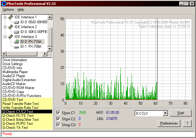Open AudioCD Player
Viewport: 196px width, 138px height.
14,76
